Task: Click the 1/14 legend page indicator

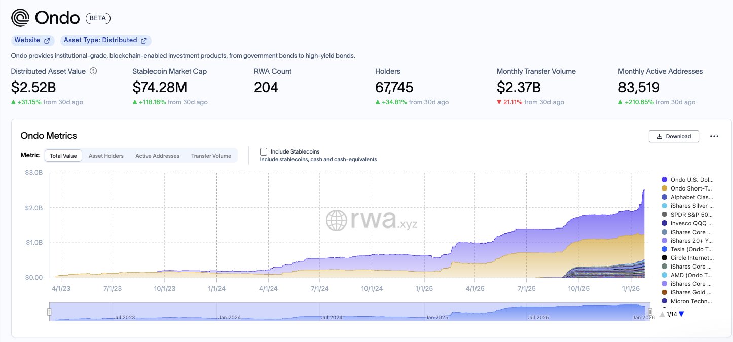Action: tap(672, 314)
